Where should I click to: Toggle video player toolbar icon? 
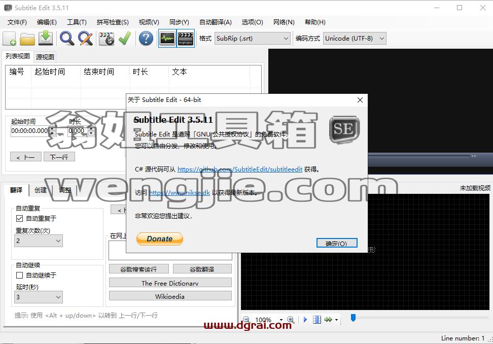(x=186, y=39)
